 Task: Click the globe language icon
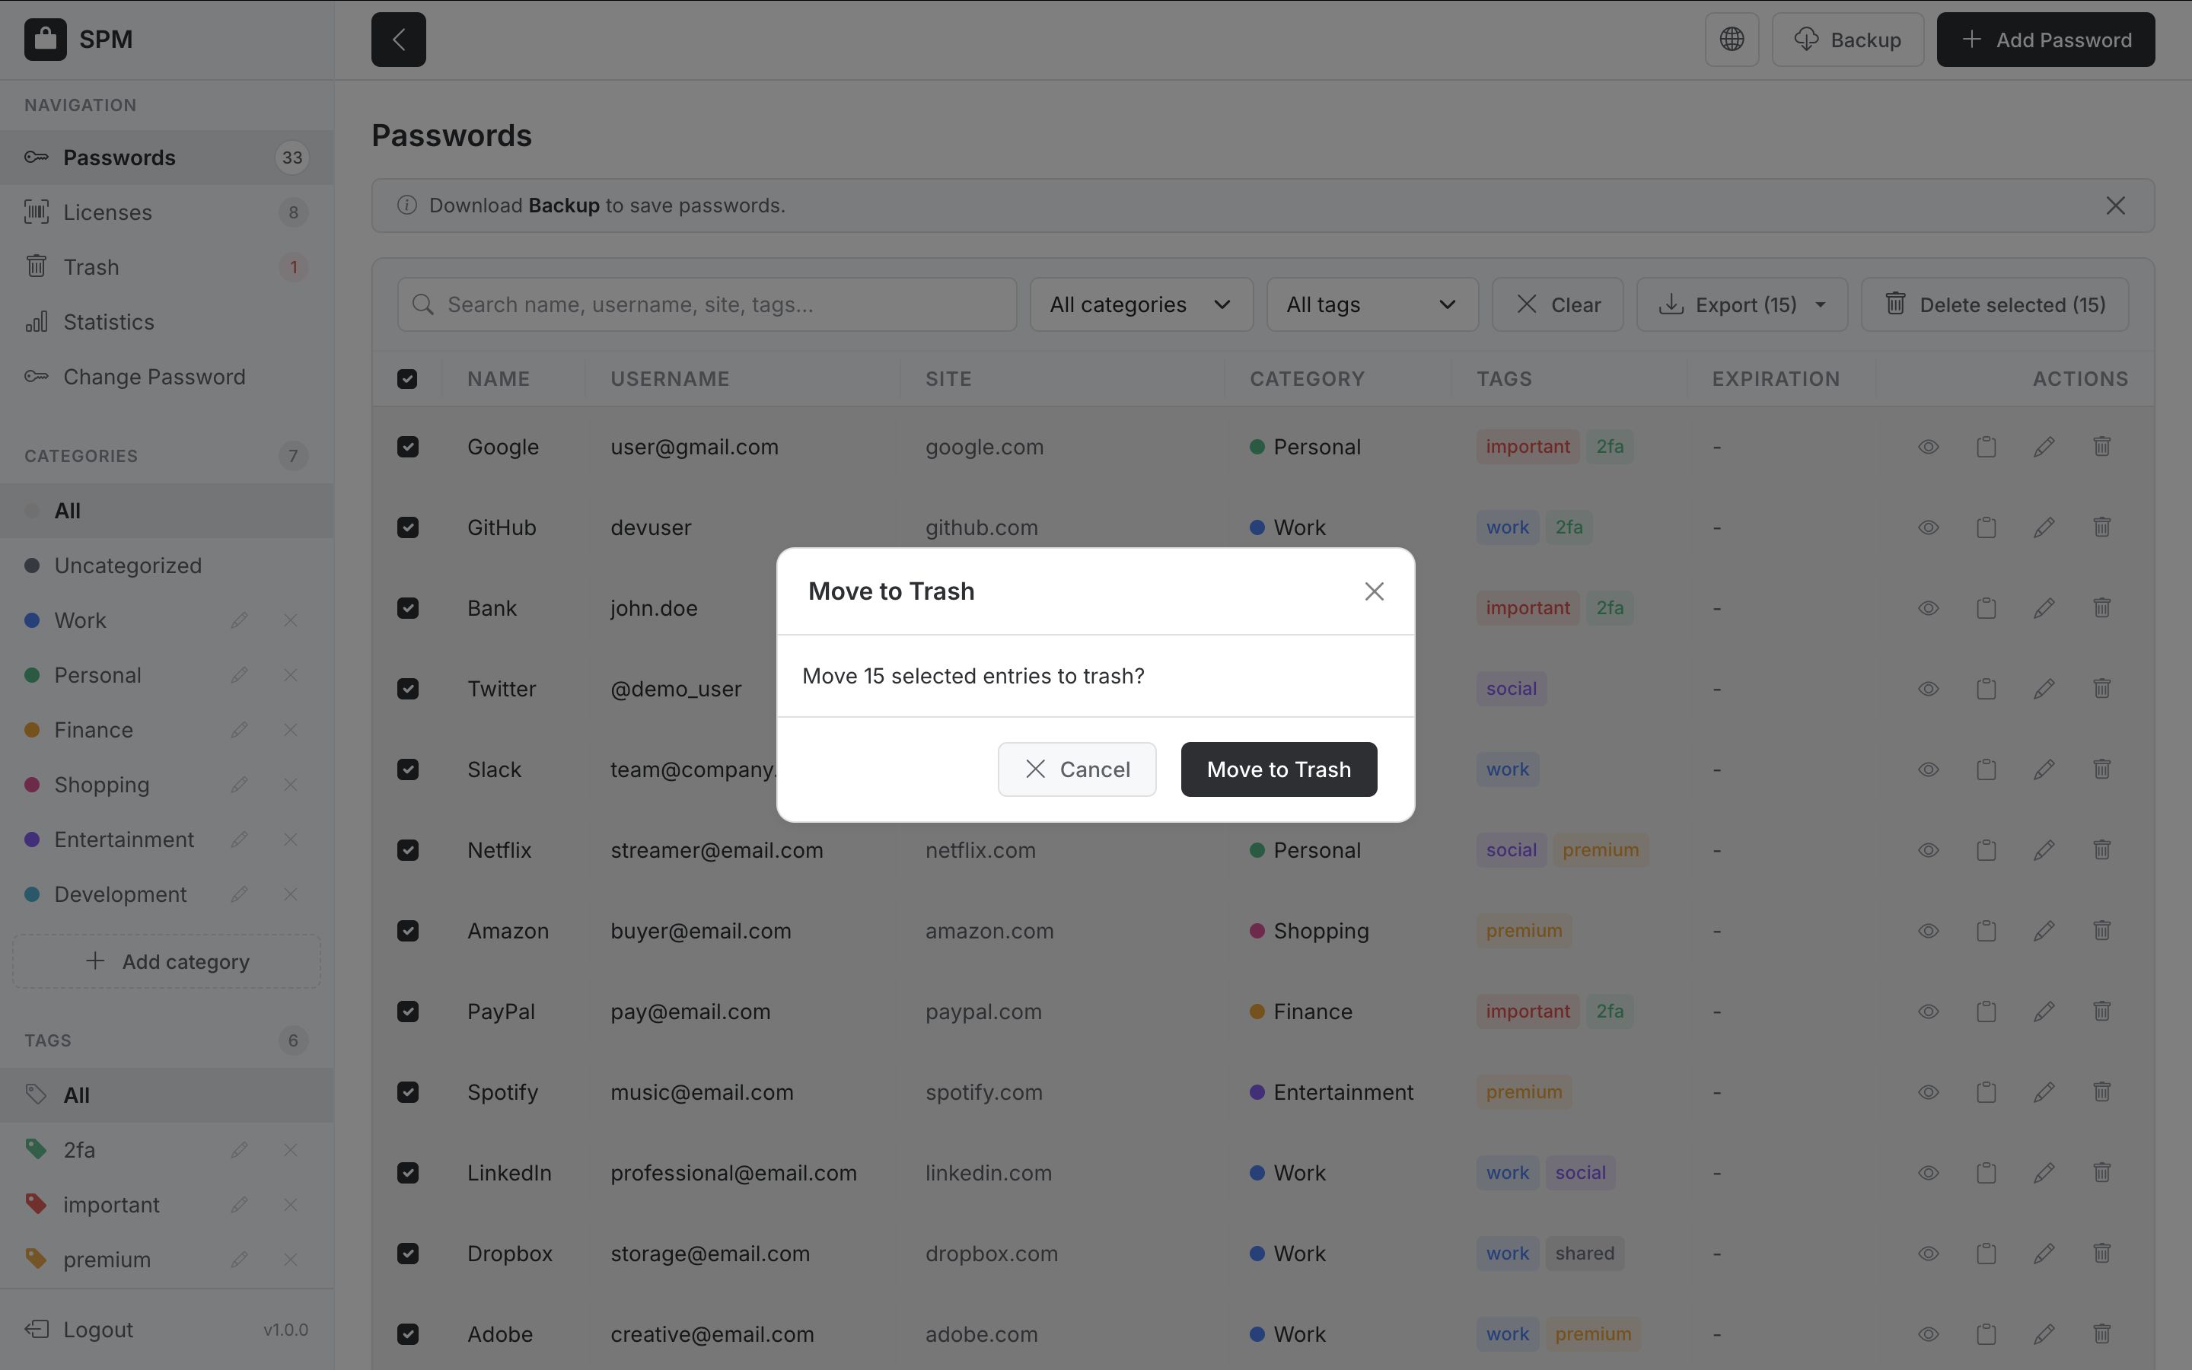1731,40
